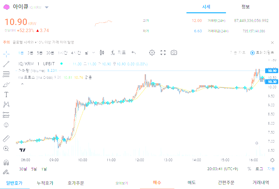Image resolution: width=279 pixels, height=189 pixels.
Task: Set chart interval to 1시간
Action: [x=63, y=53]
